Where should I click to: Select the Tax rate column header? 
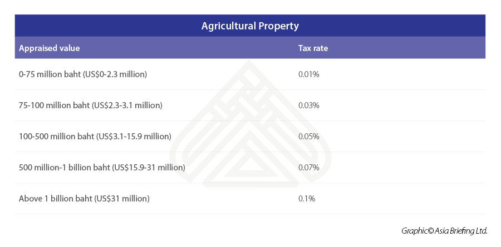[x=313, y=48]
